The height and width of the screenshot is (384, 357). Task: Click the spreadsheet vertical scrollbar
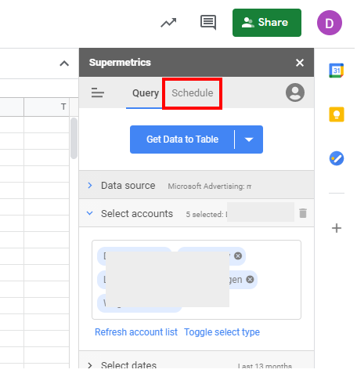[x=74, y=138]
